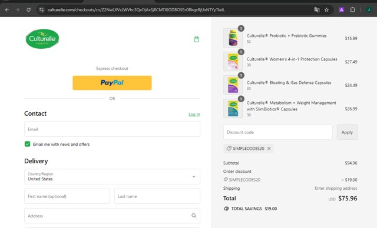Click the $27.49 price
The height and width of the screenshot is (228, 377).
coord(351,62)
